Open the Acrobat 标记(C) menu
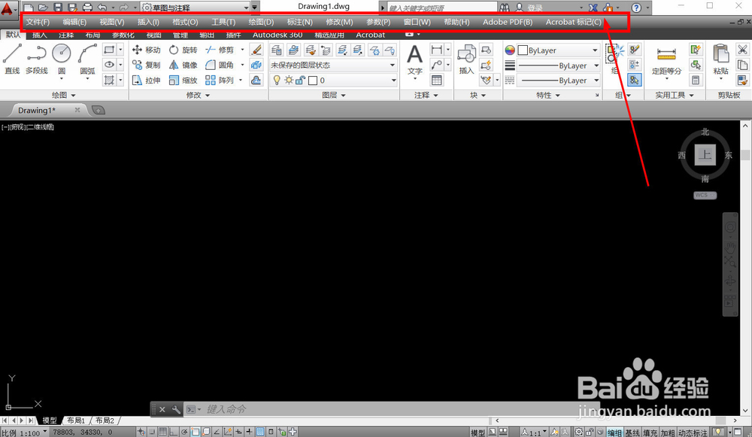Viewport: 752px width, 437px height. pyautogui.click(x=574, y=22)
